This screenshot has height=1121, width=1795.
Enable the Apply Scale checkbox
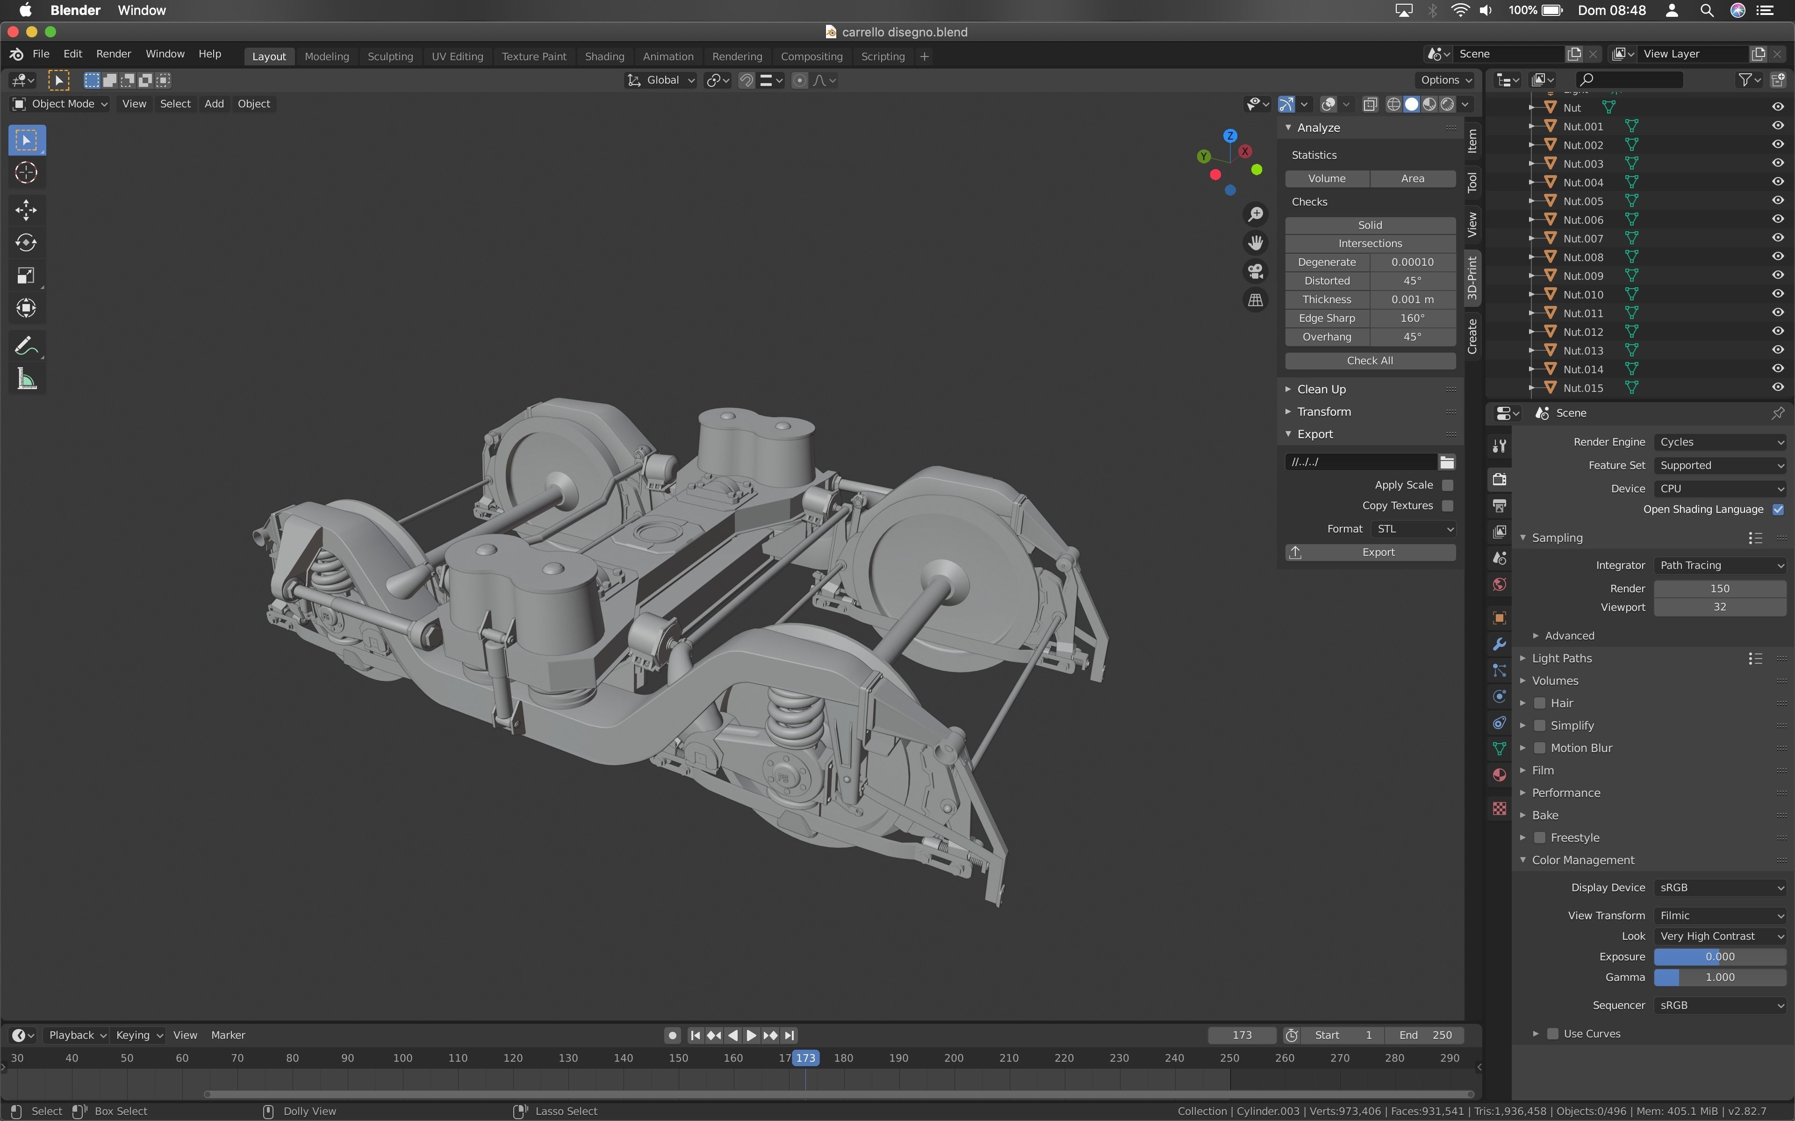point(1447,485)
